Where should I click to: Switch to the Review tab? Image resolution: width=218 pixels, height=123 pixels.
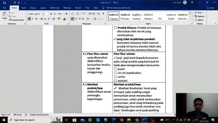78,8
